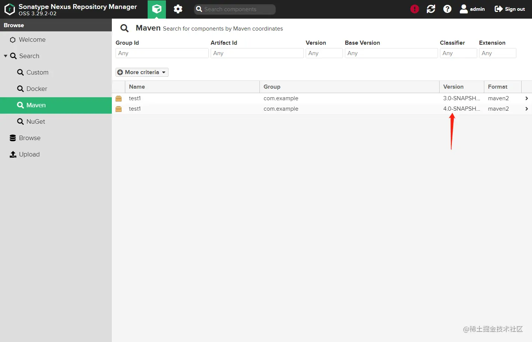Click the Extension input field
This screenshot has width=532, height=342.
point(498,53)
